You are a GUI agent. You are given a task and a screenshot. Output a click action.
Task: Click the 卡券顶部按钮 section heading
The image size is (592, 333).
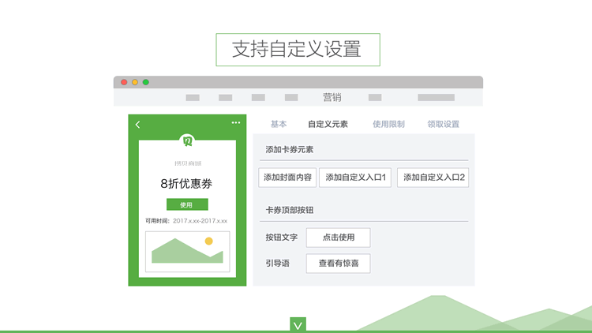tap(289, 211)
